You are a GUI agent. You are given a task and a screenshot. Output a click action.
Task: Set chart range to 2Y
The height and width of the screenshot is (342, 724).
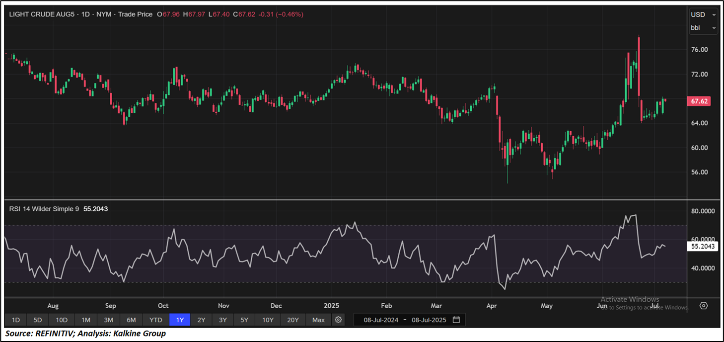tap(201, 320)
